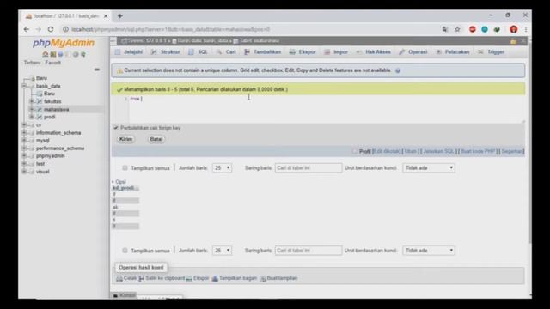Click the Chrome profile avatar

(x=514, y=29)
